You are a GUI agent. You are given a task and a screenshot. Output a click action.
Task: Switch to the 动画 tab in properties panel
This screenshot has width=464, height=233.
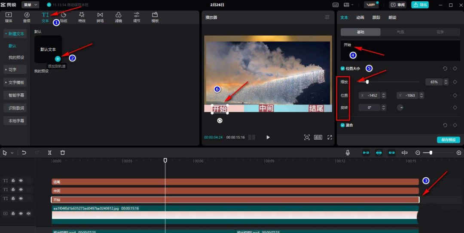(360, 18)
